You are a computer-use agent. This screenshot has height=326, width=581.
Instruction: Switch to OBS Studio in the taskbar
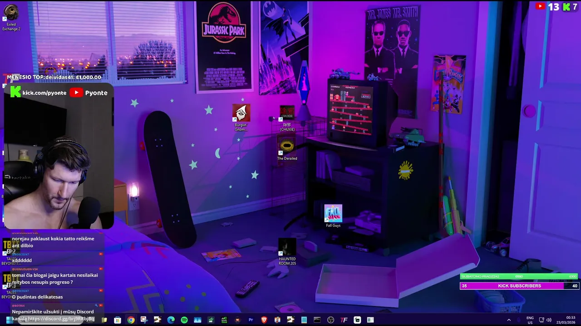[330, 320]
